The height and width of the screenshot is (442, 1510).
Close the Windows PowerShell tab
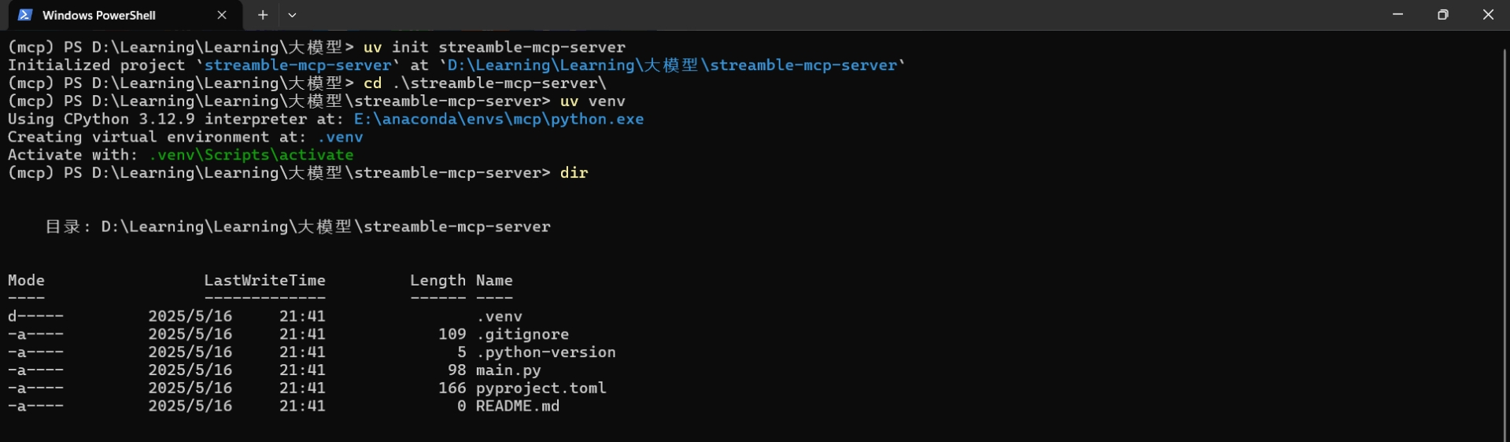(x=222, y=15)
